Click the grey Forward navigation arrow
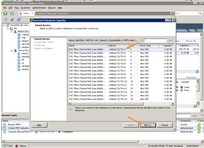 pos(12,13)
